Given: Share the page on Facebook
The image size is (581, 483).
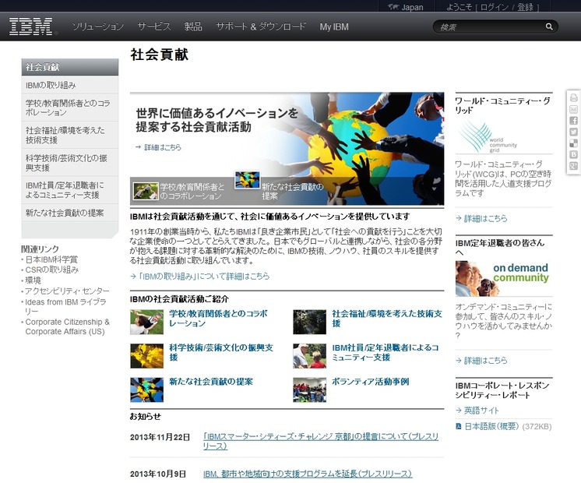Looking at the screenshot, I should (x=573, y=121).
